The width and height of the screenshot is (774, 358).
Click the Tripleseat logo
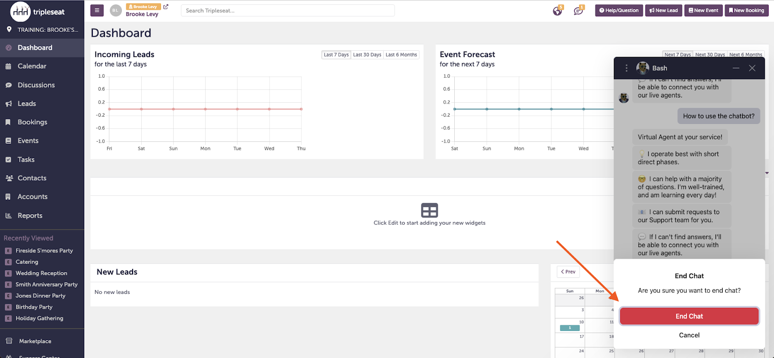tap(38, 12)
